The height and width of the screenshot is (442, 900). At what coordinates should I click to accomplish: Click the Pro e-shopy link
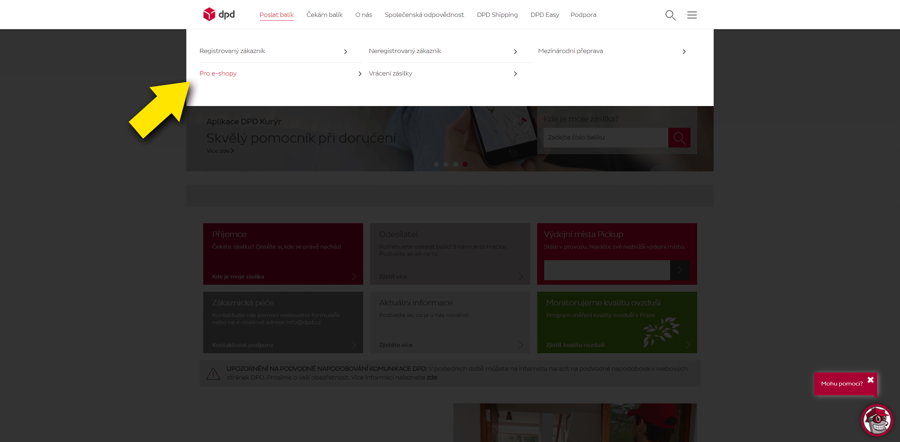pyautogui.click(x=218, y=73)
